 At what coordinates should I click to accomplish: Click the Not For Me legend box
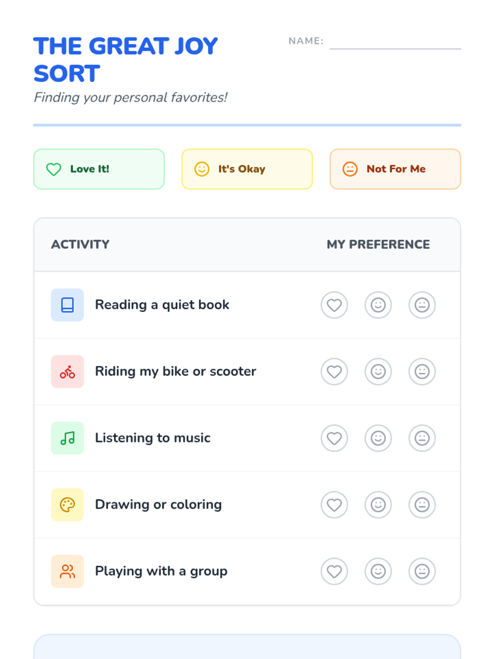395,169
